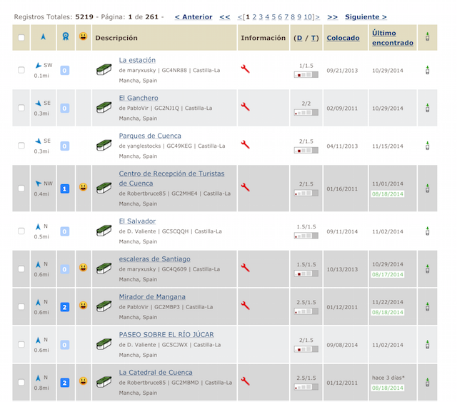Select the checkbox for escaleras de Santiago
The width and height of the screenshot is (457, 402).
(21, 268)
